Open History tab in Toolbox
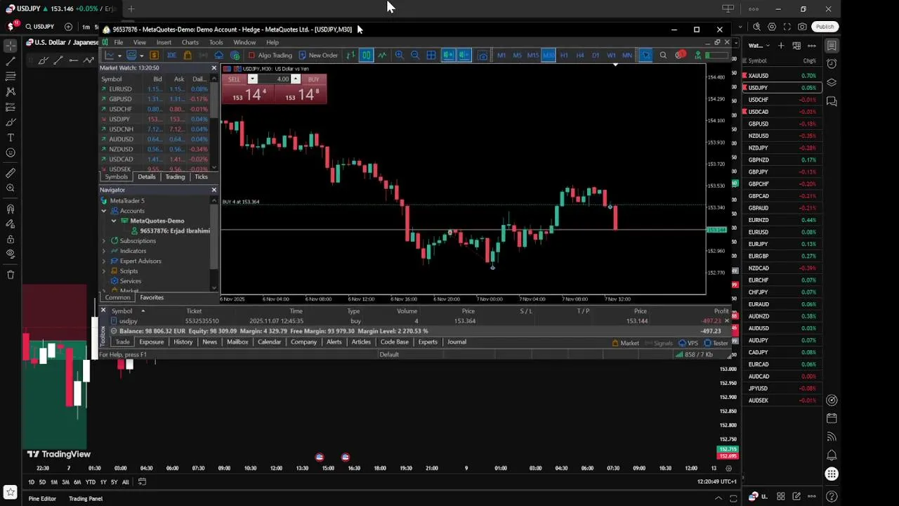Image resolution: width=899 pixels, height=506 pixels. coord(183,342)
